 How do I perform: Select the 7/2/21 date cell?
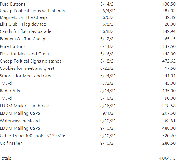coord(111,83)
